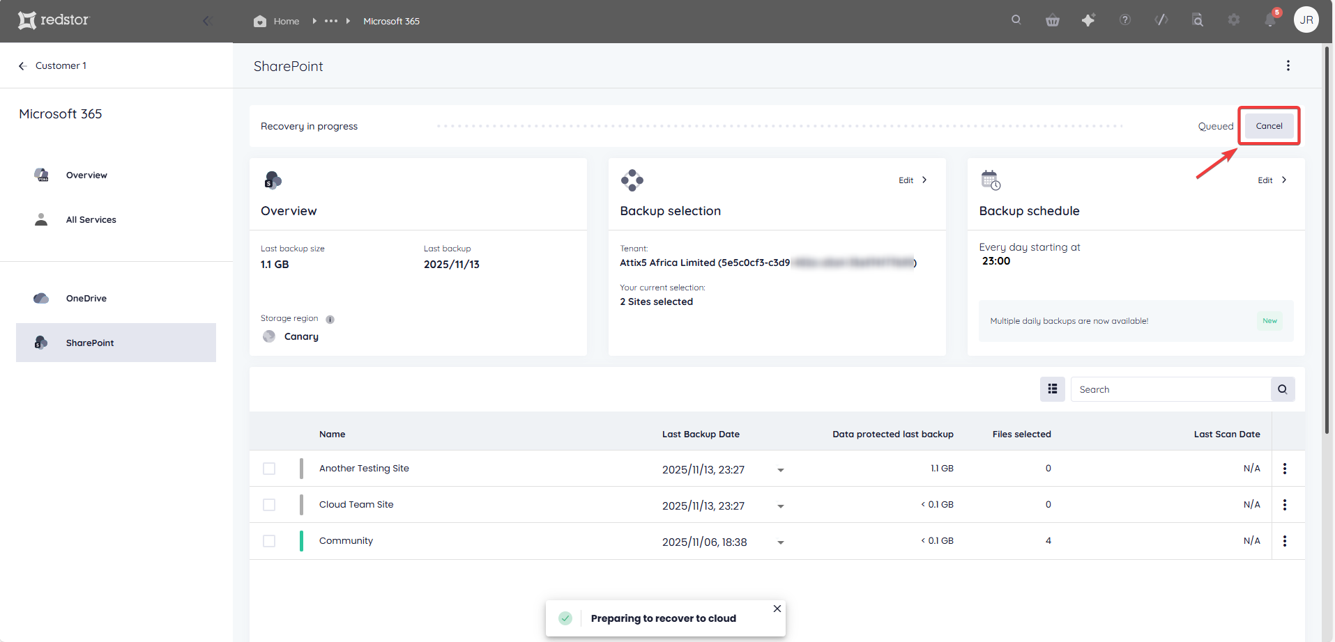The width and height of the screenshot is (1335, 642).
Task: Sort by Data protected last backup
Action: click(893, 434)
